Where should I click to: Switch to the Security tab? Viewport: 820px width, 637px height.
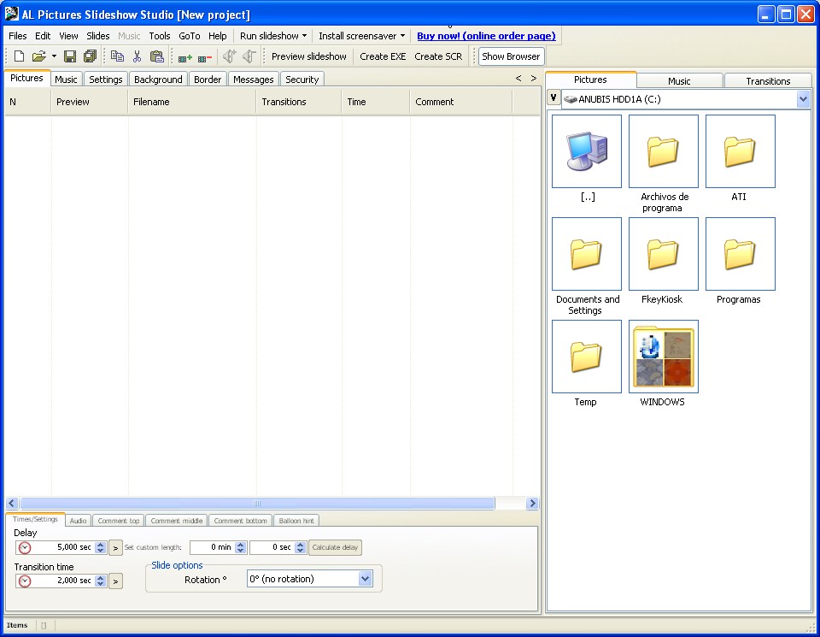click(302, 79)
